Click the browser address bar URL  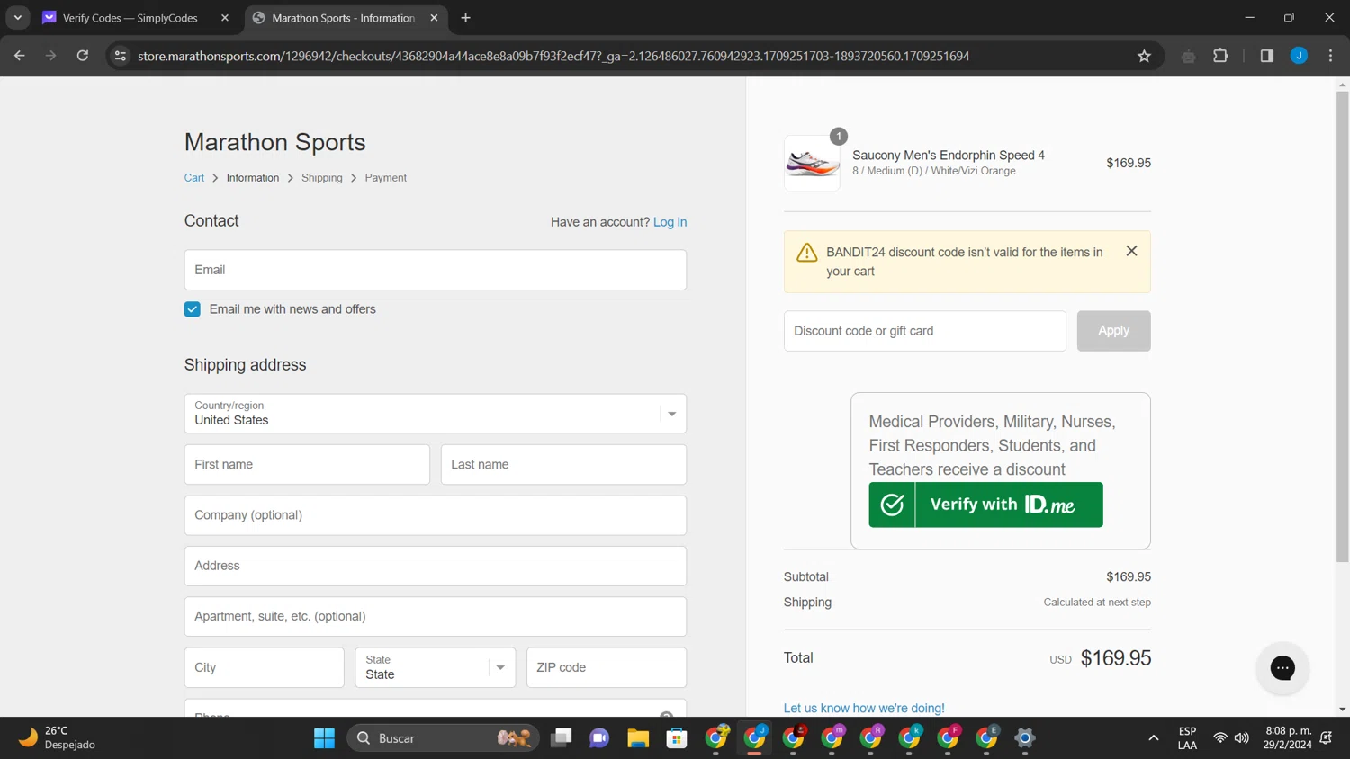click(553, 56)
